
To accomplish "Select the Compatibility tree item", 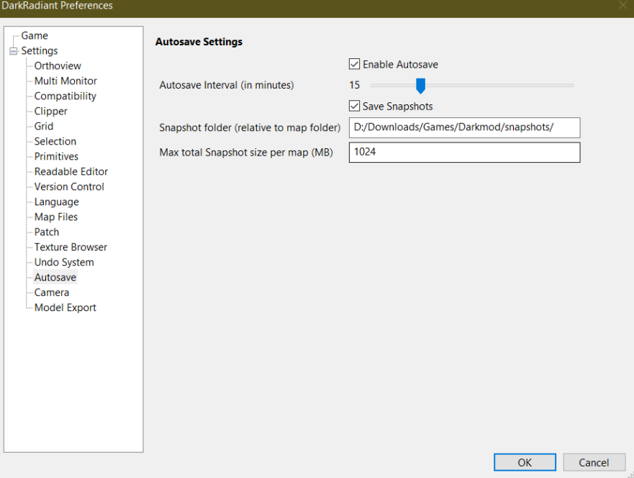I will 65,96.
